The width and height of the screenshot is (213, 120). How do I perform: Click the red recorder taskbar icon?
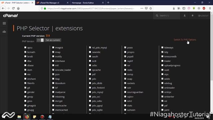pyautogui.click(x=42, y=117)
